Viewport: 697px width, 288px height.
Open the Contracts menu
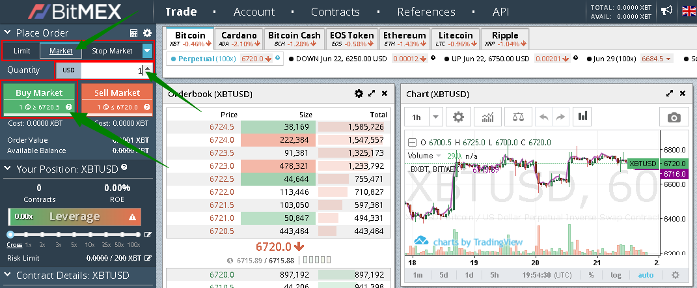(x=335, y=12)
